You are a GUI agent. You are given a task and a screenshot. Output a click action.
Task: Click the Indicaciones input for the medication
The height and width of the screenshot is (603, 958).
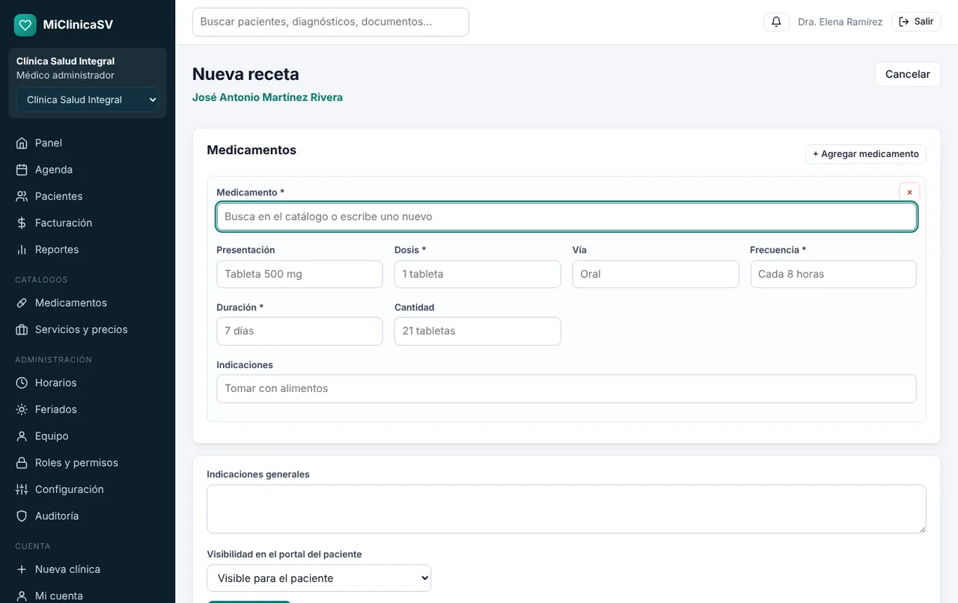(567, 389)
